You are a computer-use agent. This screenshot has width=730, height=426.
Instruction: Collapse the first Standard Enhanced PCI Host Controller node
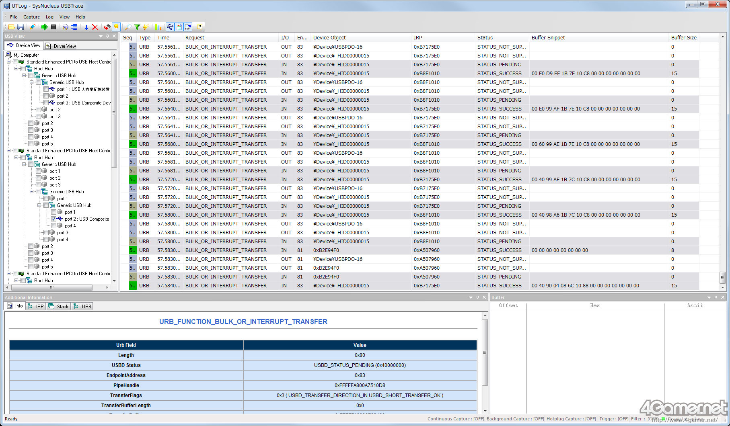click(x=9, y=62)
